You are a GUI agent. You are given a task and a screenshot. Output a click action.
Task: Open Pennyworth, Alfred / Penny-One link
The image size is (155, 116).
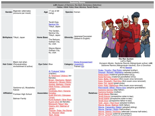click(x=112, y=88)
